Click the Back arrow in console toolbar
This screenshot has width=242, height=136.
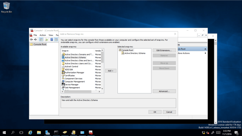point(31,39)
